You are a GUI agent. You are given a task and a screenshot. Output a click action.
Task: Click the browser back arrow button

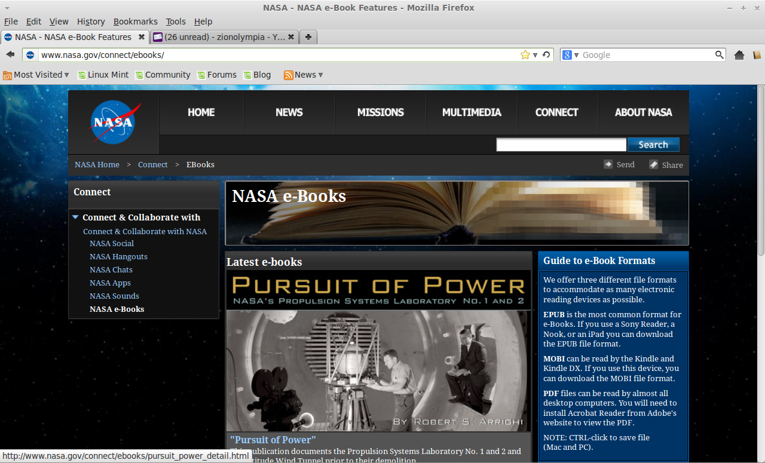10,54
